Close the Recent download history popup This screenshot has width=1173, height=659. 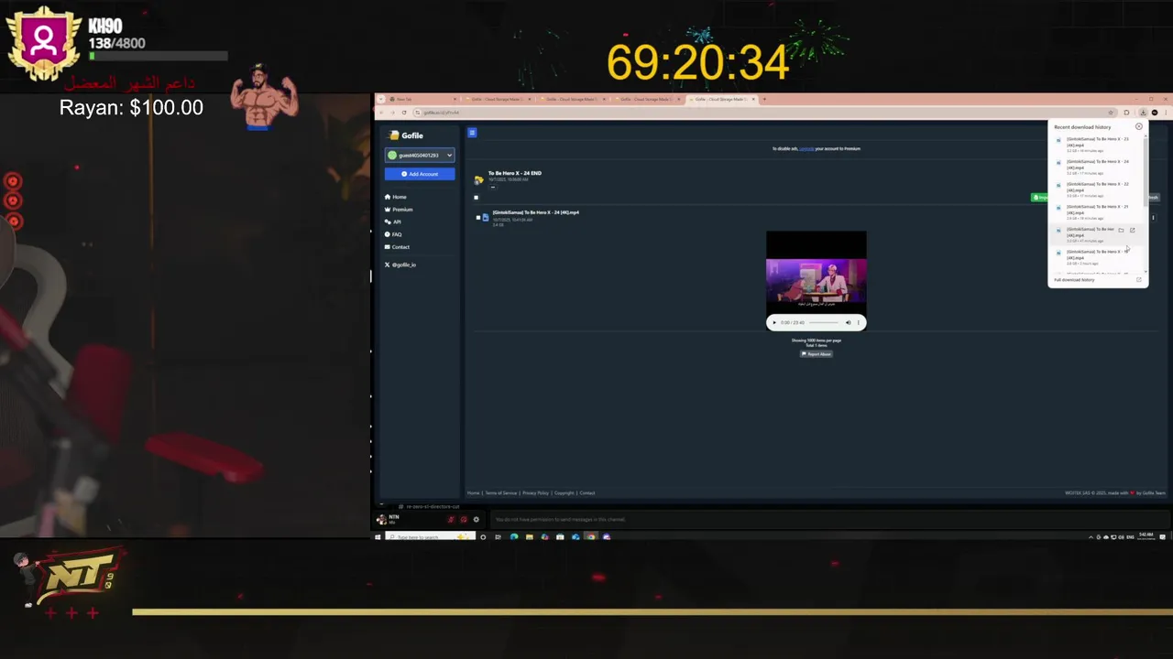1139,126
